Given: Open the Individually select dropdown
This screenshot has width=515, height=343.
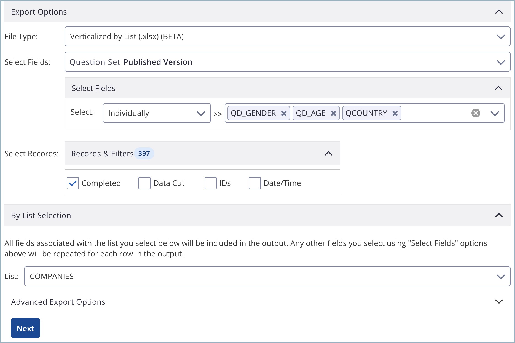Looking at the screenshot, I should [x=201, y=113].
